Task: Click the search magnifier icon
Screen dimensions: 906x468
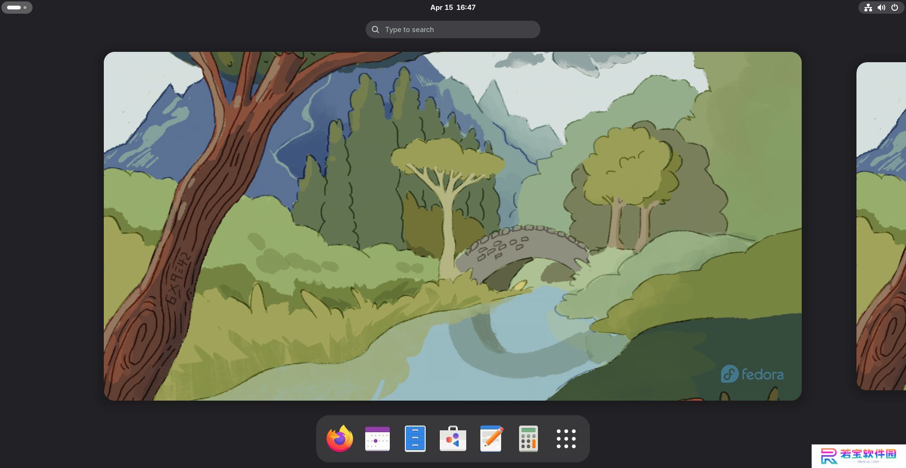Action: 376,29
